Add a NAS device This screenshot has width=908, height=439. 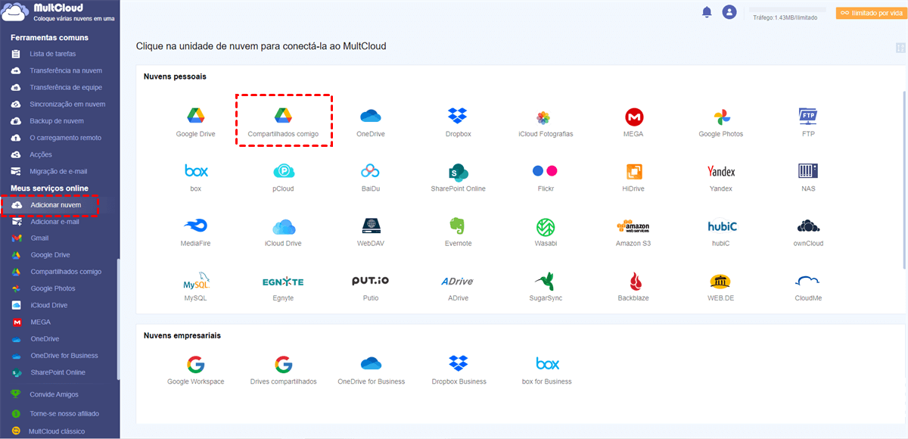tap(808, 176)
